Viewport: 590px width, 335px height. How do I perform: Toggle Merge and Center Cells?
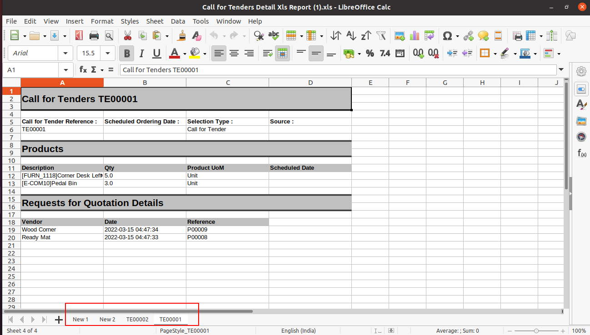tap(282, 53)
